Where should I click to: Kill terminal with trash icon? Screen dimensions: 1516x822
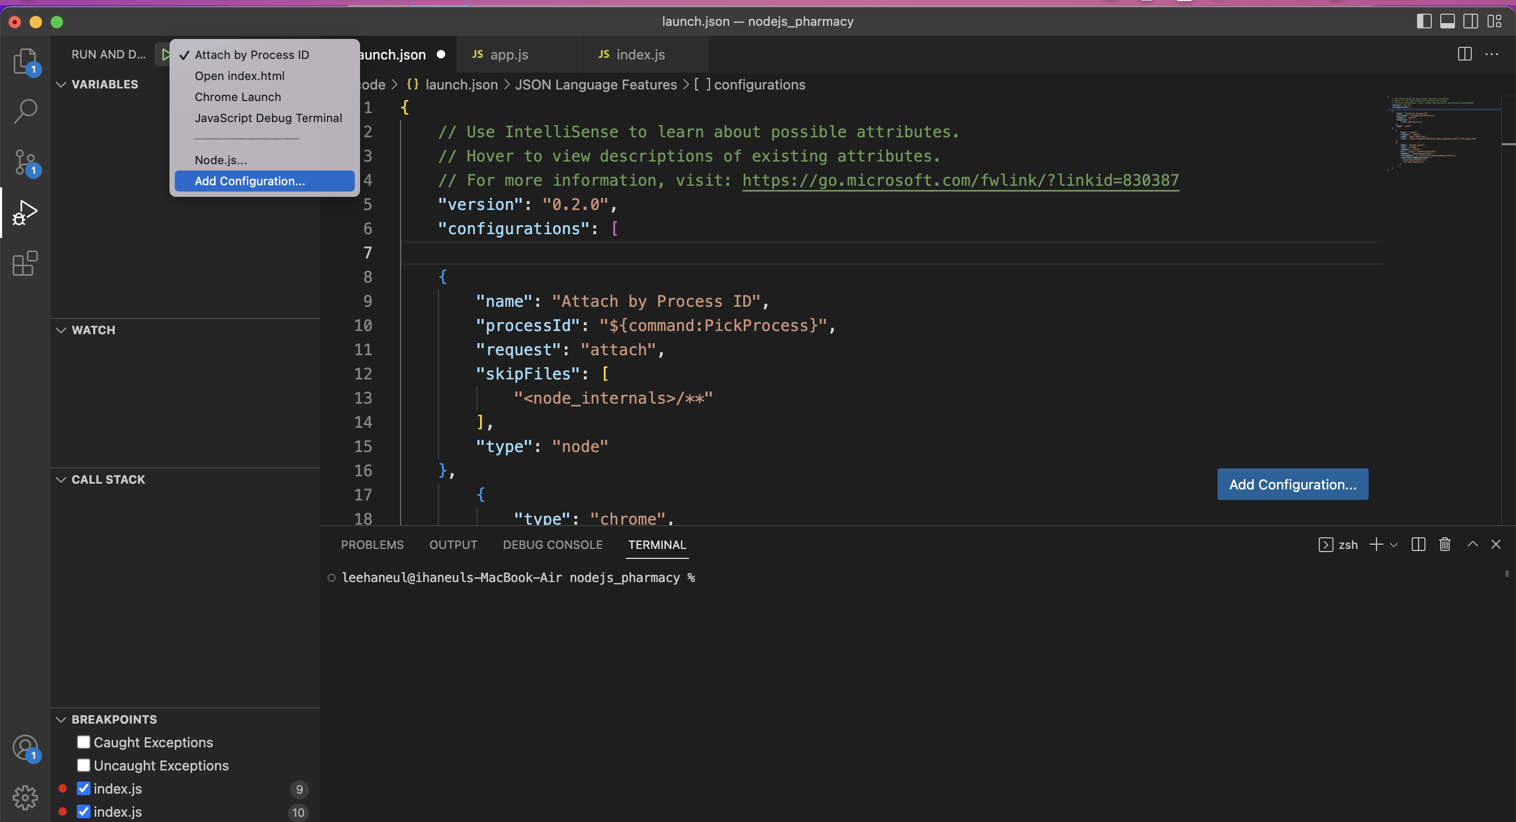(1445, 544)
